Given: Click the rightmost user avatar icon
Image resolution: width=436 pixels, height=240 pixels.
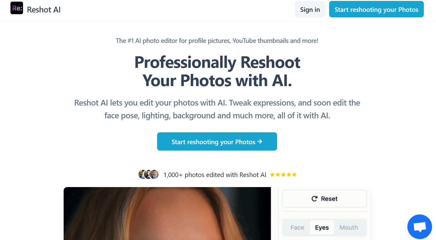Looking at the screenshot, I should (155, 174).
